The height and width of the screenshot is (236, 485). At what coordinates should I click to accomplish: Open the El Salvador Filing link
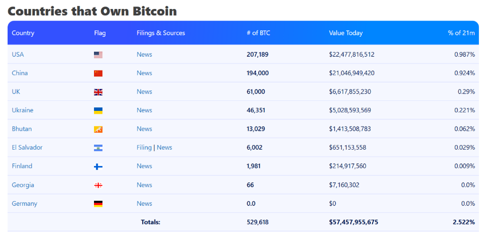click(x=144, y=148)
